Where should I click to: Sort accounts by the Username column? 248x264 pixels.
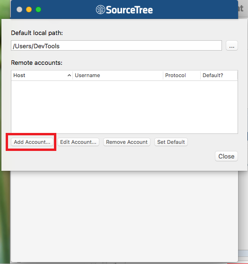tap(118, 75)
